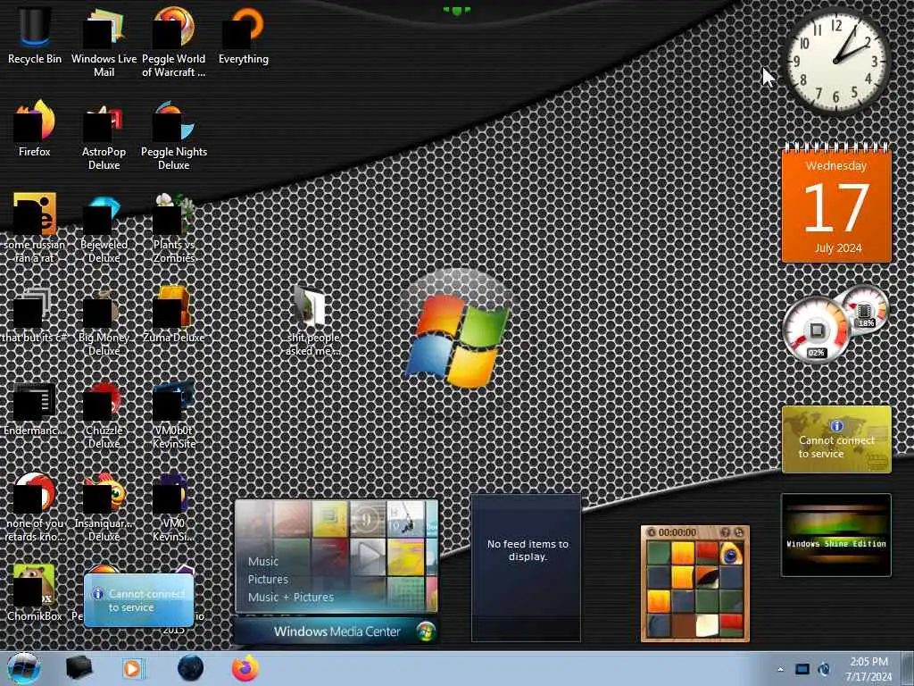Click Windows Media Center title bar logo

tap(426, 632)
